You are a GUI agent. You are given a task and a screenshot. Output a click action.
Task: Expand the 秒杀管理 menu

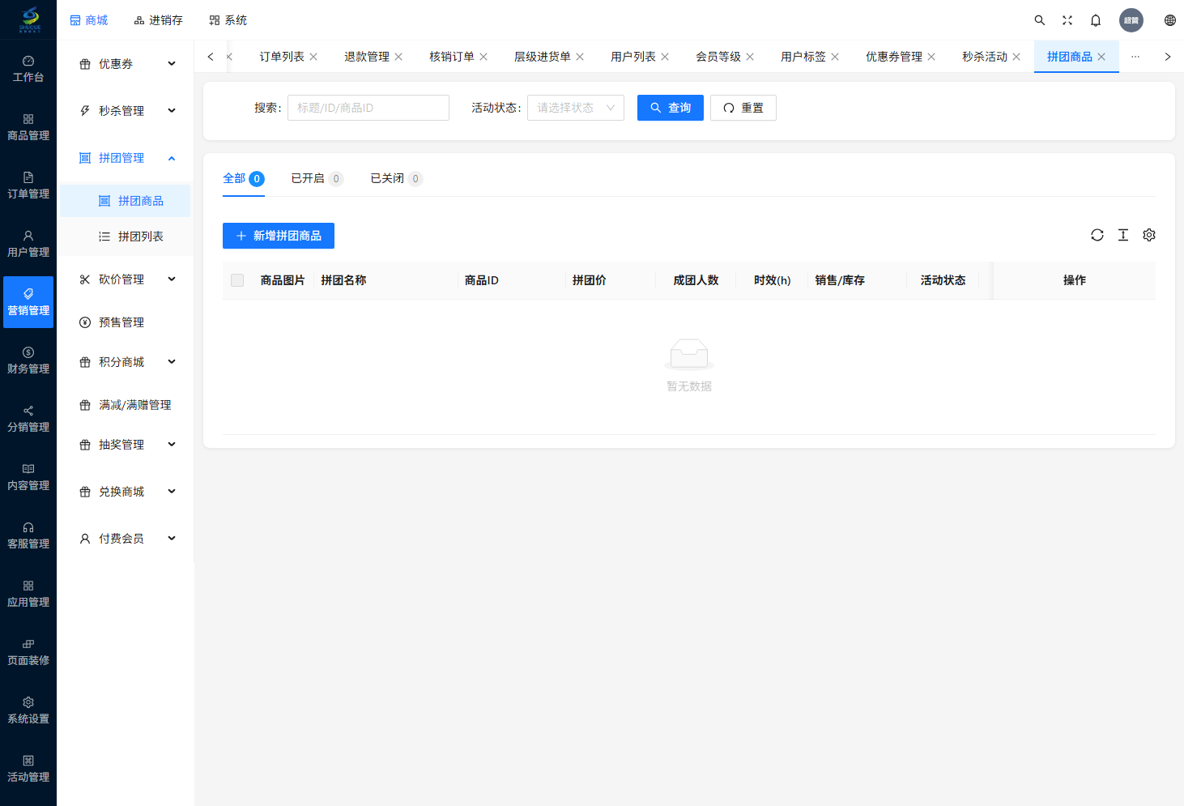[126, 111]
